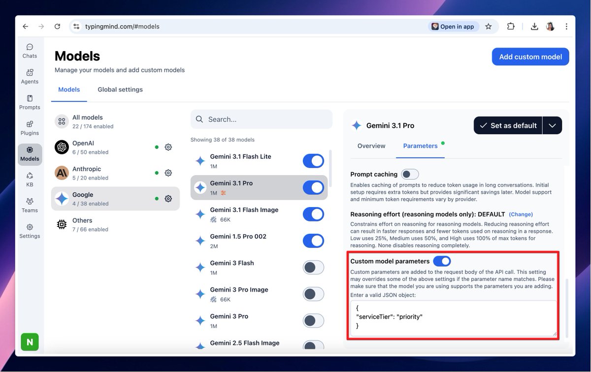Open KB in the sidebar
This screenshot has height=372, width=591.
(x=30, y=180)
